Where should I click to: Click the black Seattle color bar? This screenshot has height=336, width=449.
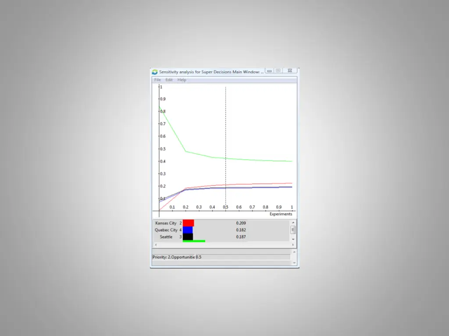188,237
